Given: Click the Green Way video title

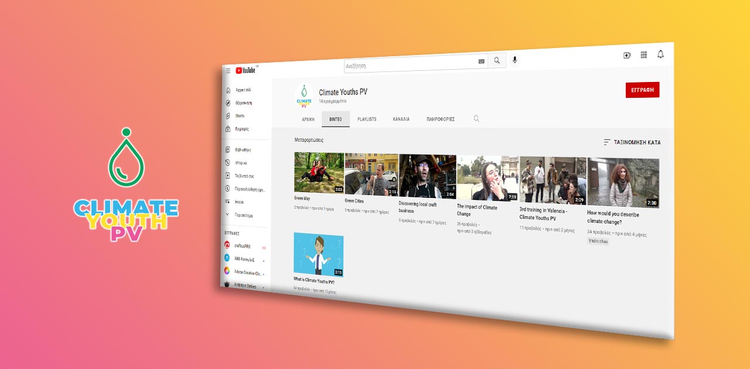Looking at the screenshot, I should click(x=302, y=199).
